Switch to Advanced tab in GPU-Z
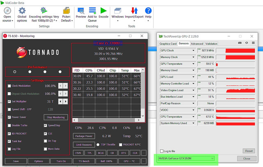 pyautogui.click(x=197, y=44)
